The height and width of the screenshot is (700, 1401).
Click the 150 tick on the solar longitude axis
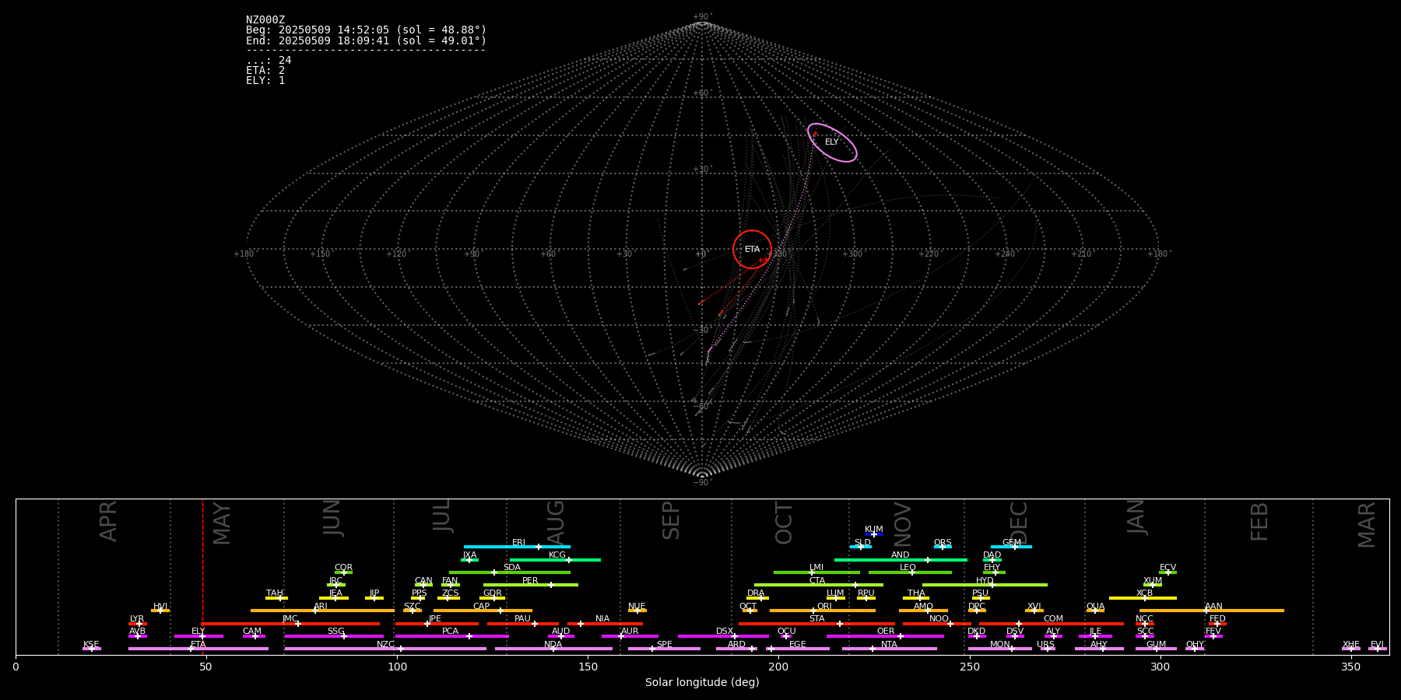point(588,667)
